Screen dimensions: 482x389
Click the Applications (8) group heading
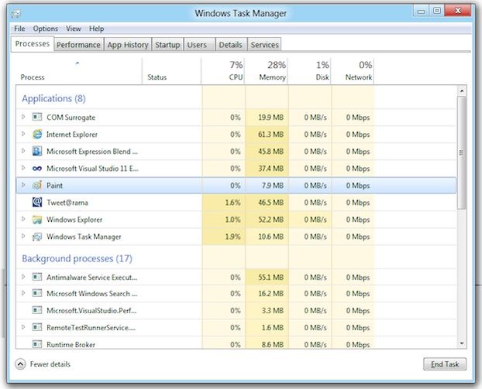tap(53, 98)
